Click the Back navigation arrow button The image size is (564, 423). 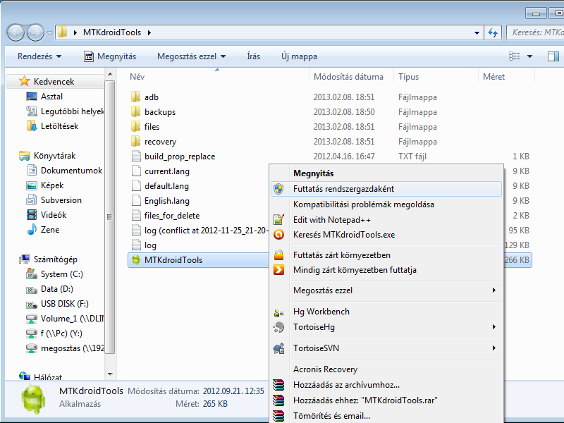tap(16, 32)
